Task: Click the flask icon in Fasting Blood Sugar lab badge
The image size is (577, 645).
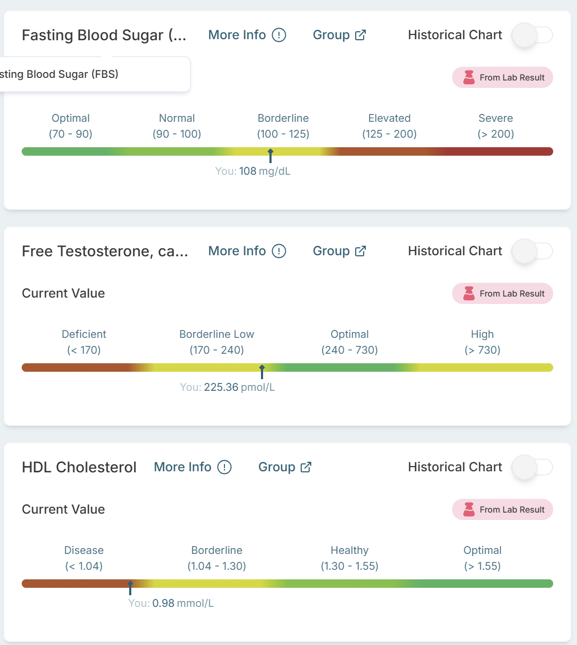Action: (469, 77)
